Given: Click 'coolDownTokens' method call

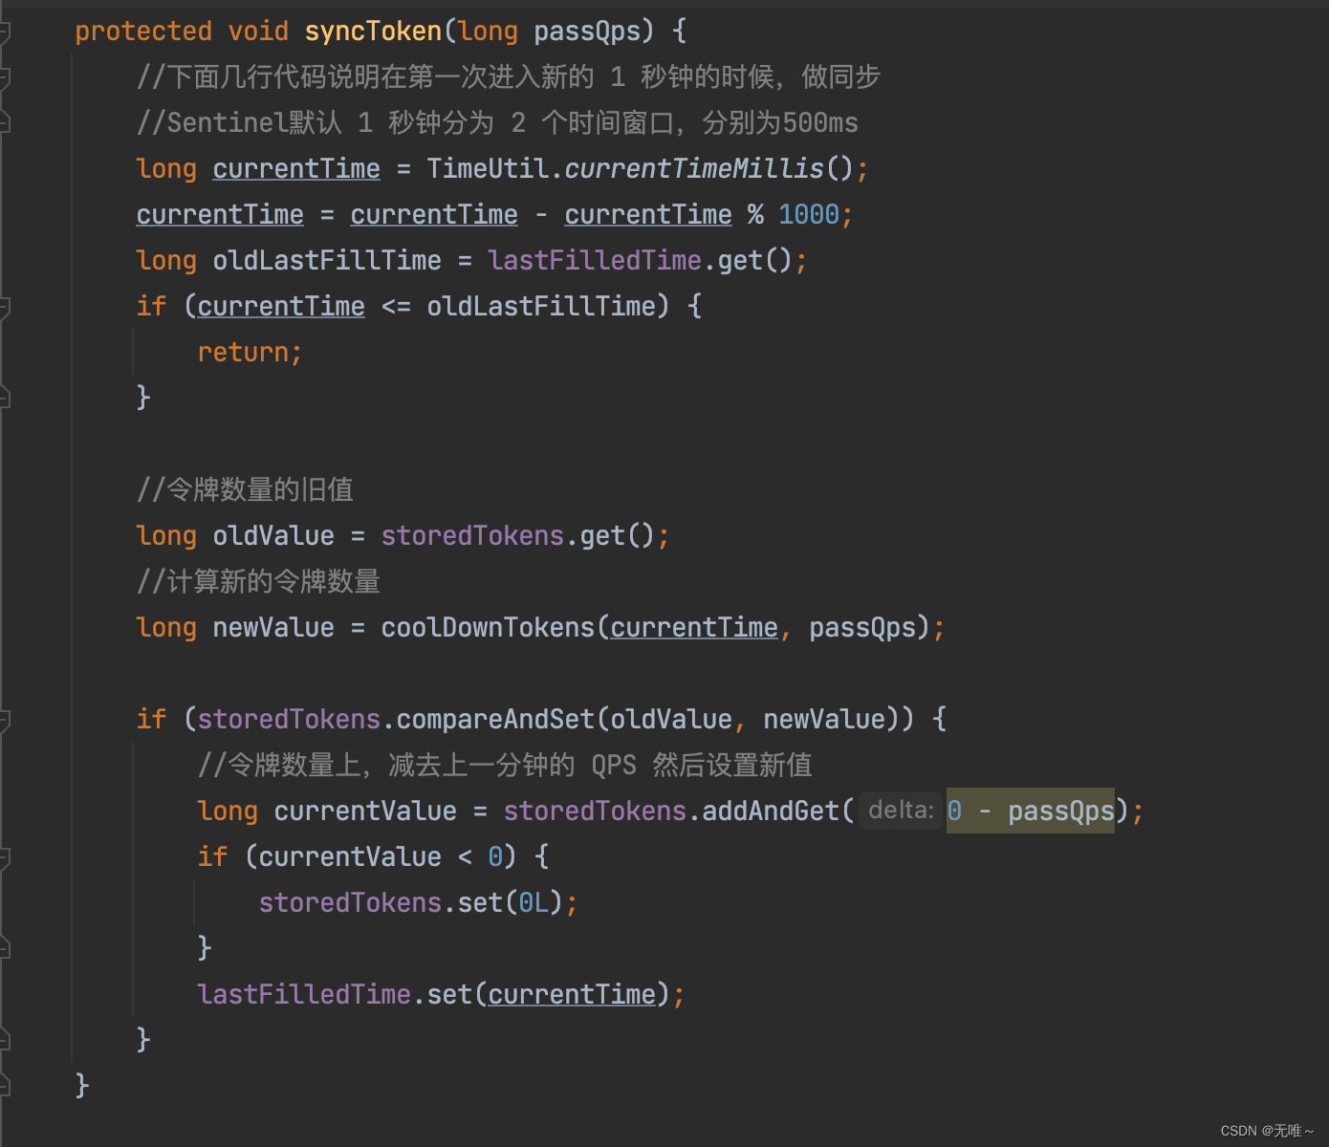Looking at the screenshot, I should 488,628.
